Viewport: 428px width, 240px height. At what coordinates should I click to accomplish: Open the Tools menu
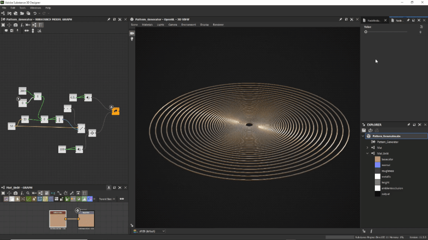pos(23,8)
